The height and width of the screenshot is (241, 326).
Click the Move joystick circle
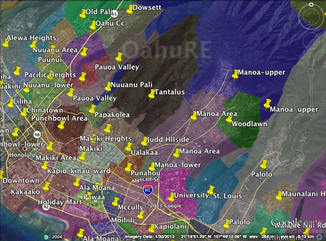coord(311,41)
